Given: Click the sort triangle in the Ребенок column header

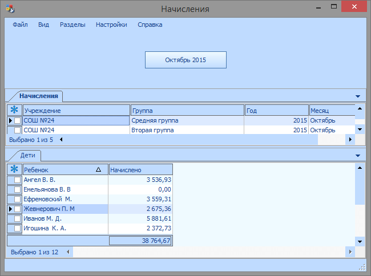Looking at the screenshot, I should pos(98,169).
